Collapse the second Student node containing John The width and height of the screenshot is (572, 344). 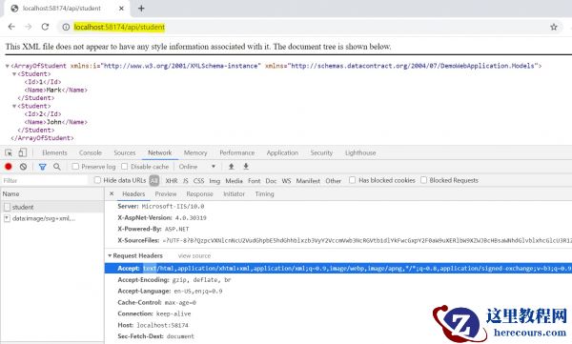(x=14, y=106)
